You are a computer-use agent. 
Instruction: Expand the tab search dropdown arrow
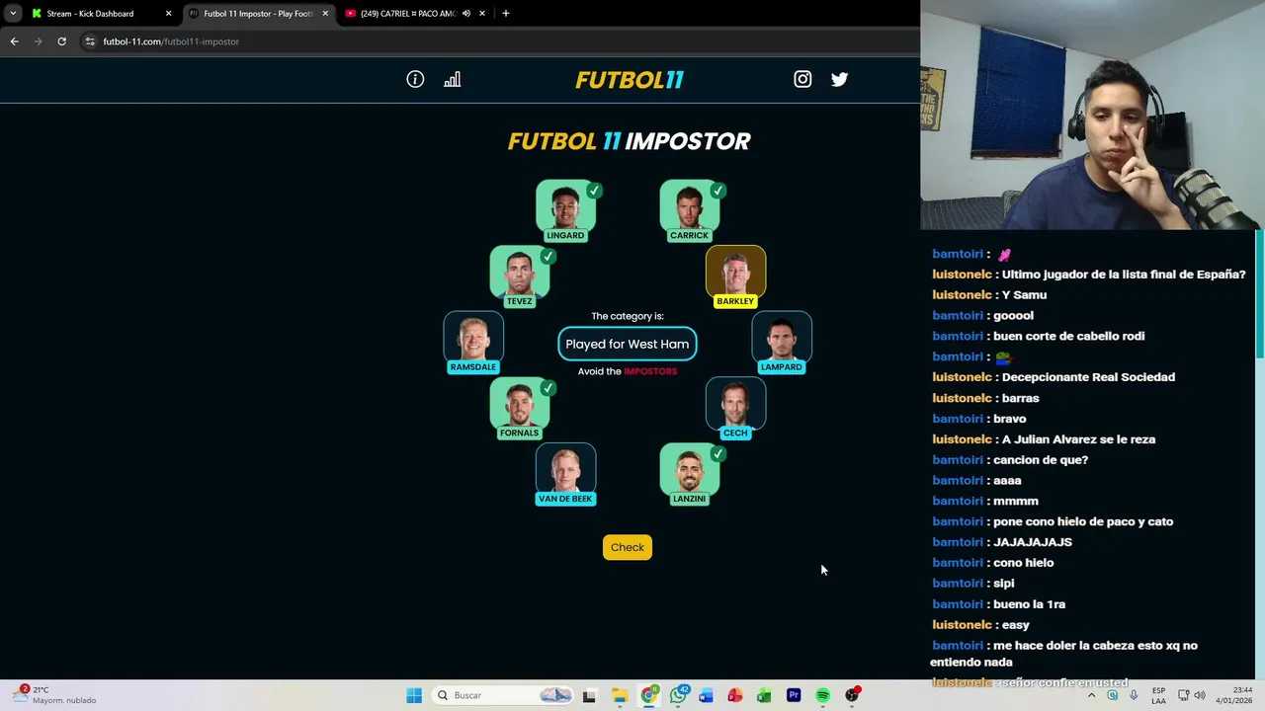pos(13,14)
